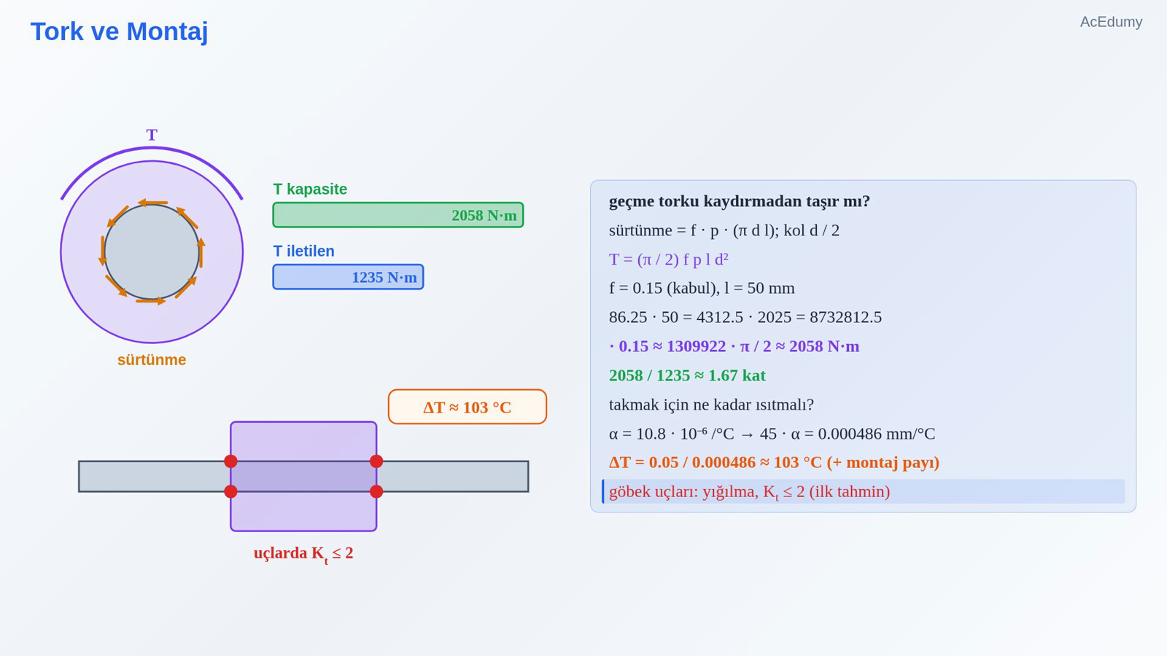Click the ΔT ≈ 103 °C callout box
1167x656 pixels.
[x=467, y=407]
